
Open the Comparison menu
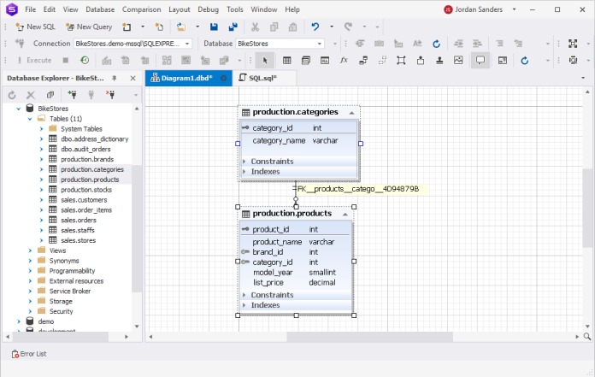[141, 9]
